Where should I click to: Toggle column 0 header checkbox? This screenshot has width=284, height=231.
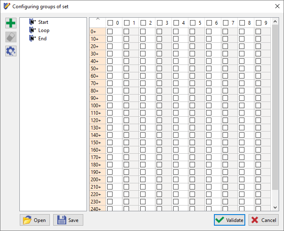click(x=110, y=23)
